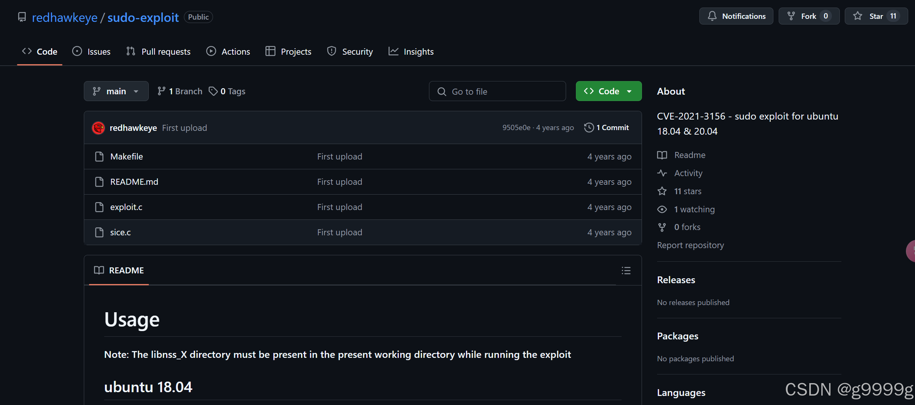Click the Public visibility badge

pyautogui.click(x=198, y=17)
